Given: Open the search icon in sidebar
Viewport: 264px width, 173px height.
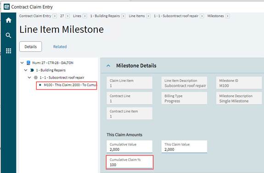Looking at the screenshot, I should click(8, 35).
